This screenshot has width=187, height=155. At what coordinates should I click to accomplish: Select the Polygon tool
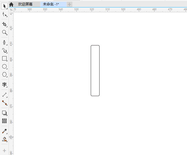coord(4,74)
